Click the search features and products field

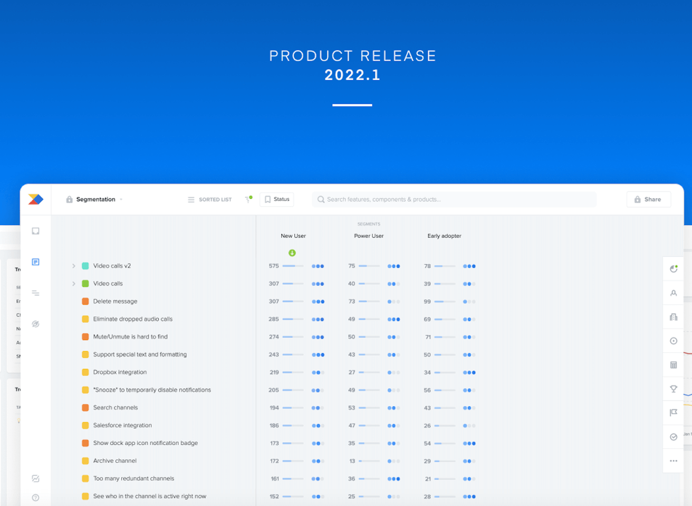pyautogui.click(x=454, y=199)
